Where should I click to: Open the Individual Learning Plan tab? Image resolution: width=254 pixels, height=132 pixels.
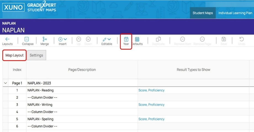coord(235,13)
